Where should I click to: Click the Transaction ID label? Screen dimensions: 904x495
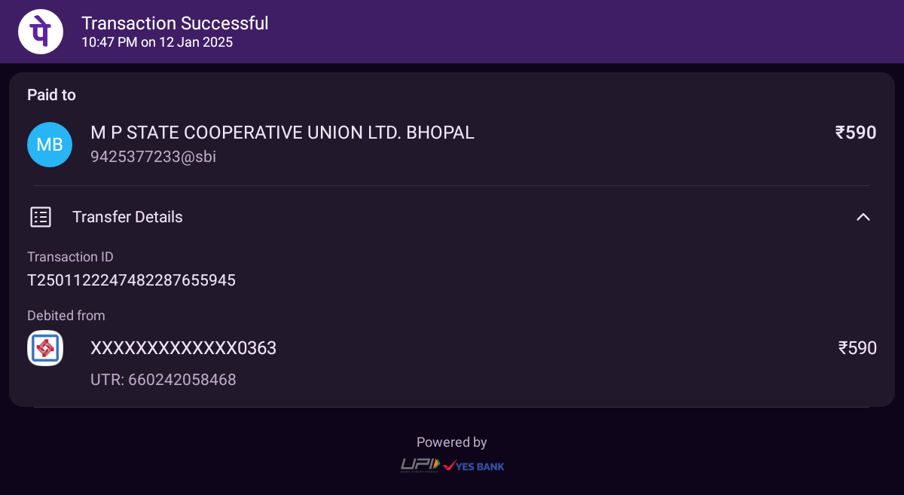(70, 257)
